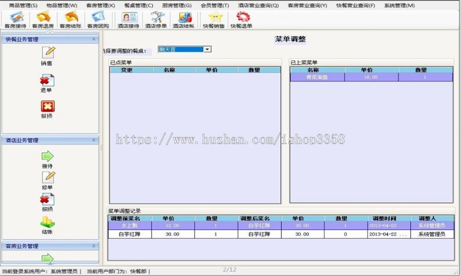461x276 pixels.
Task: Open 厨房管理(G) menu
Action: tap(177, 5)
